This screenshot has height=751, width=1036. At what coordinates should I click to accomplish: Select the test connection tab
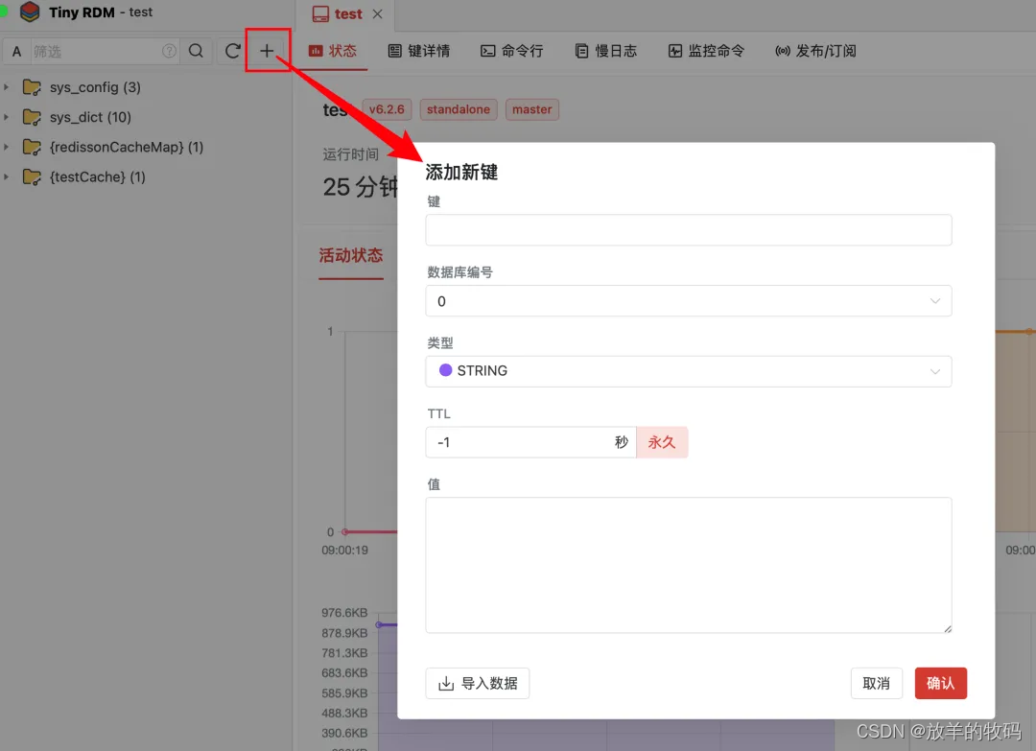click(x=345, y=14)
